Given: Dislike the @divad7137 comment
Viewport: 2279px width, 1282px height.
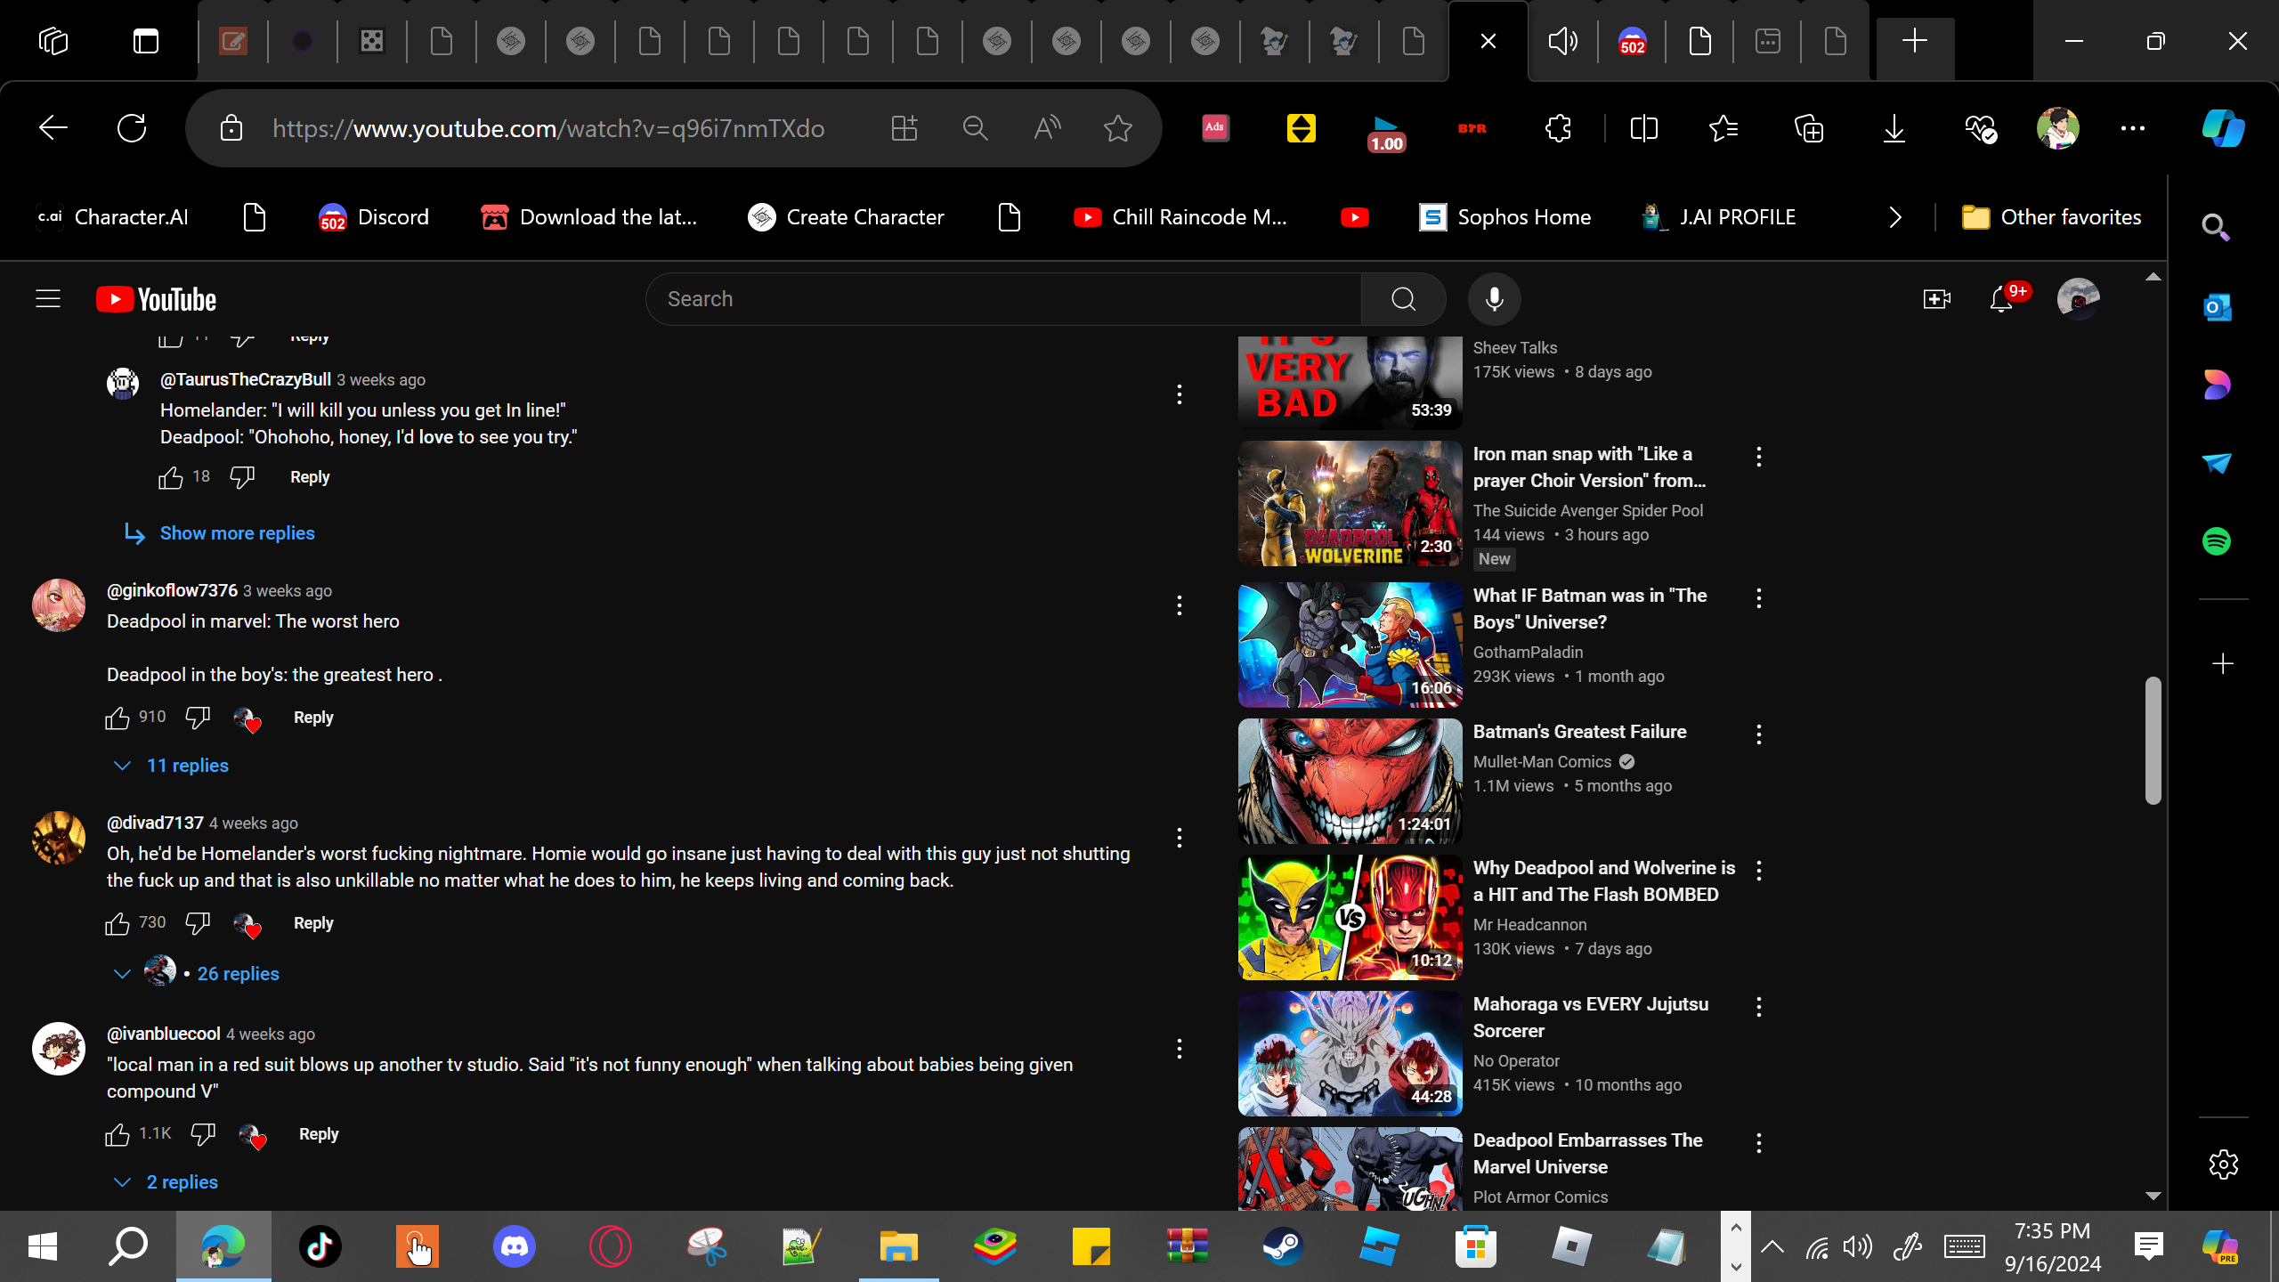Looking at the screenshot, I should click(x=198, y=923).
